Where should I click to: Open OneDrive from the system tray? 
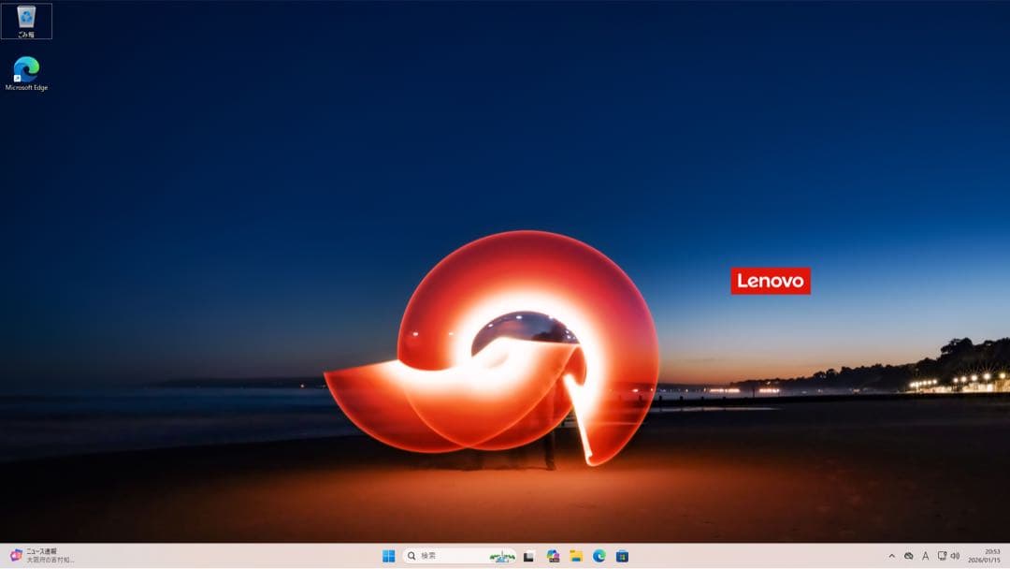point(909,555)
